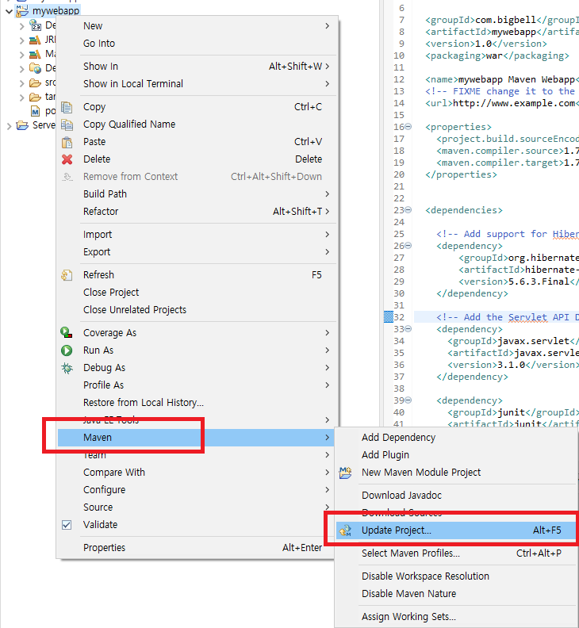Click the groupId com.bigbell line
Viewport: 579px width, 628px height.
point(502,20)
